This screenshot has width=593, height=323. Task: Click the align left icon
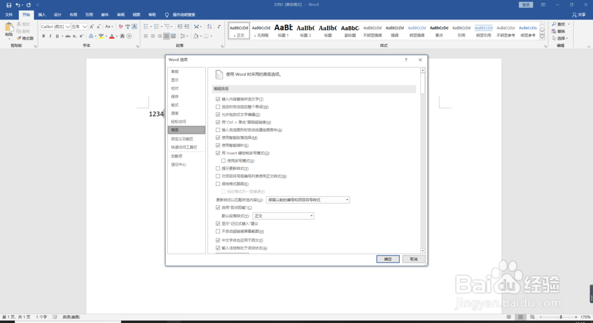146,36
